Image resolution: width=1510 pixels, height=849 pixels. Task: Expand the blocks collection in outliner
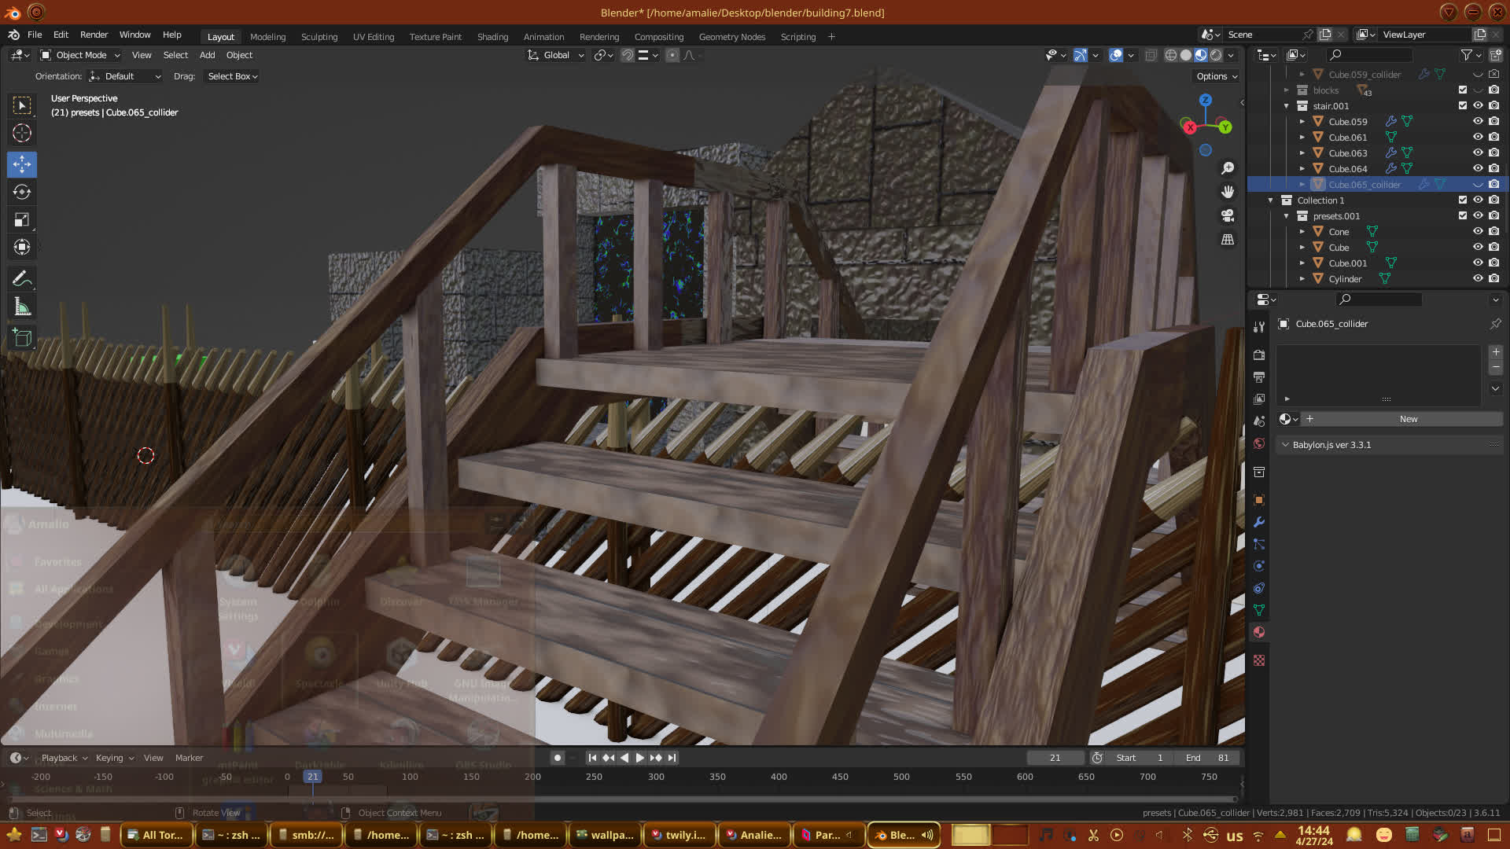pyautogui.click(x=1287, y=90)
